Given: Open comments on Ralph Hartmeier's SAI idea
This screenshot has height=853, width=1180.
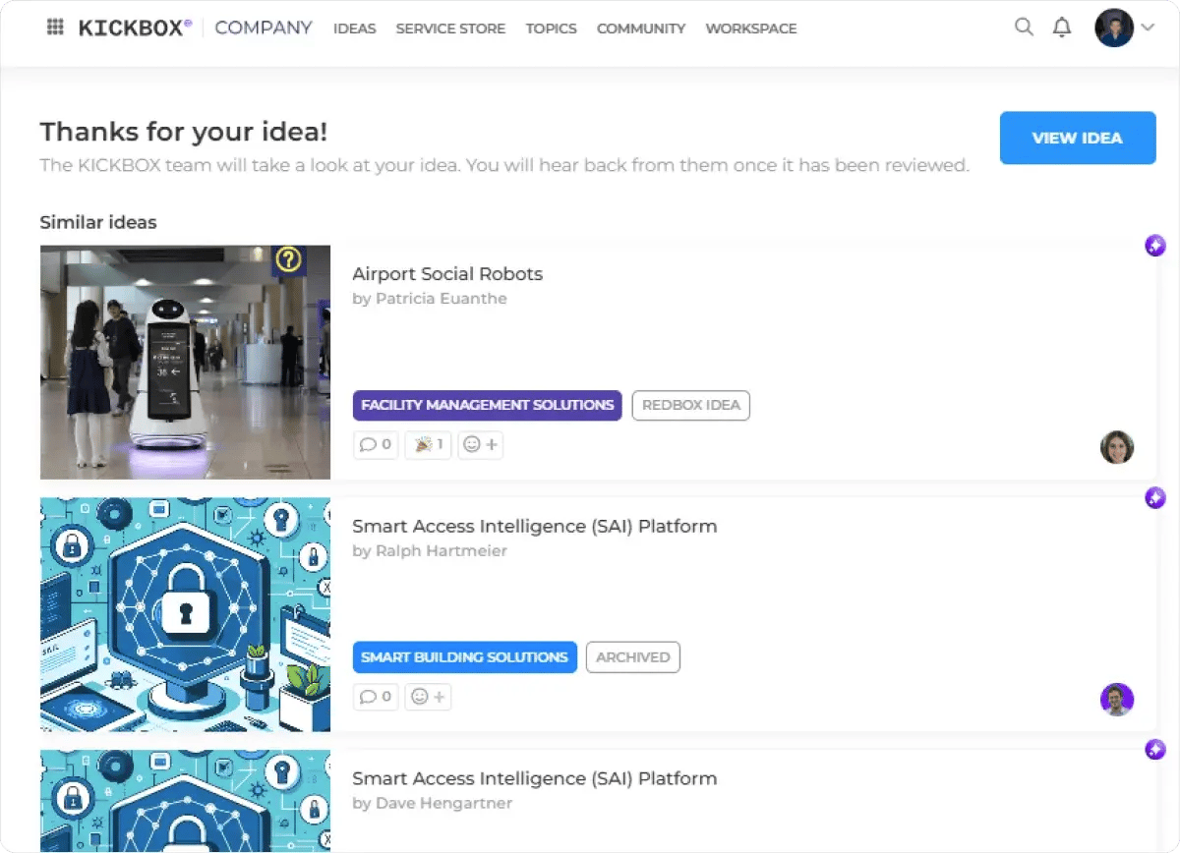Looking at the screenshot, I should tap(376, 697).
